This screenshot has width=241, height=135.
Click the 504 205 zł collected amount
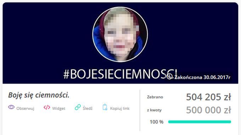click(208, 97)
